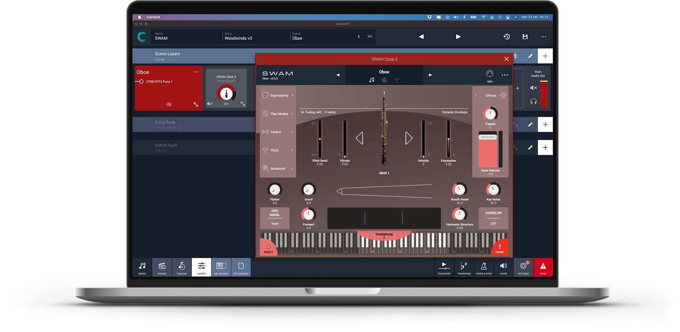
Task: Select previous SWAM instrument arrow
Action: pos(338,75)
